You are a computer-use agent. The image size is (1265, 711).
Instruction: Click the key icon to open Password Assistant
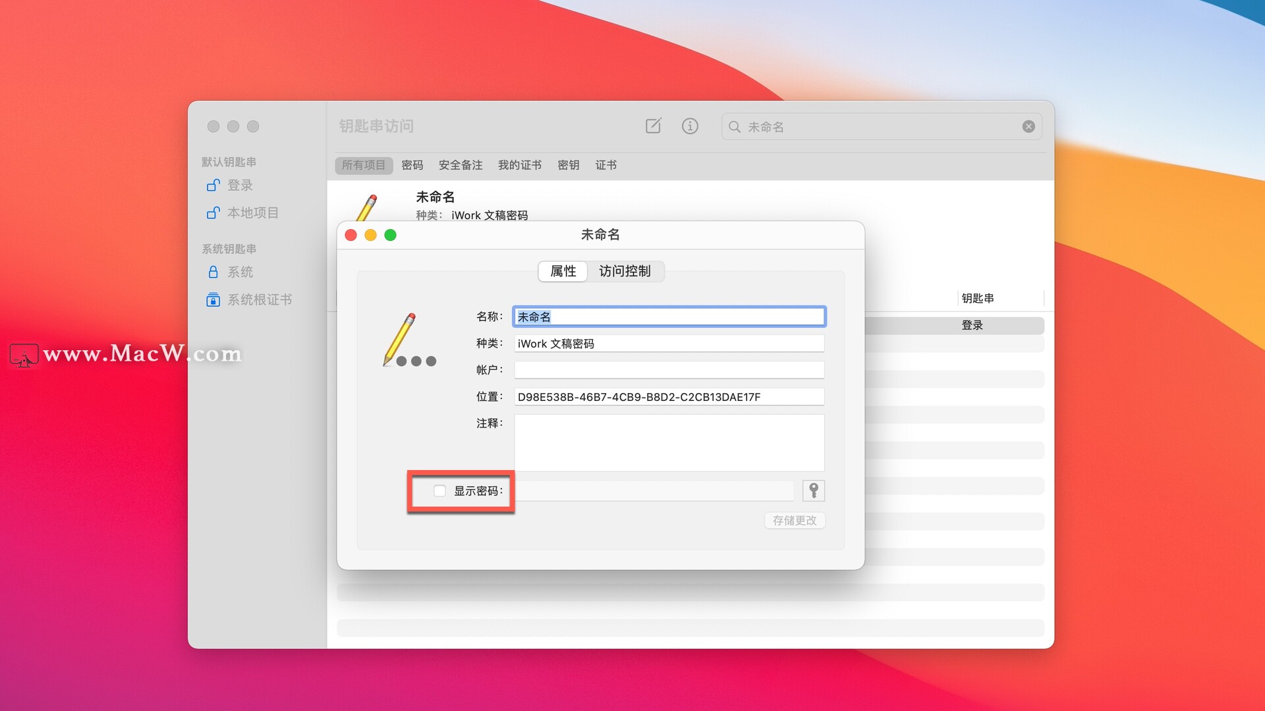click(x=813, y=490)
